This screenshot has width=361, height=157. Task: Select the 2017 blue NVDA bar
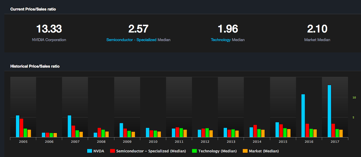[329, 111]
